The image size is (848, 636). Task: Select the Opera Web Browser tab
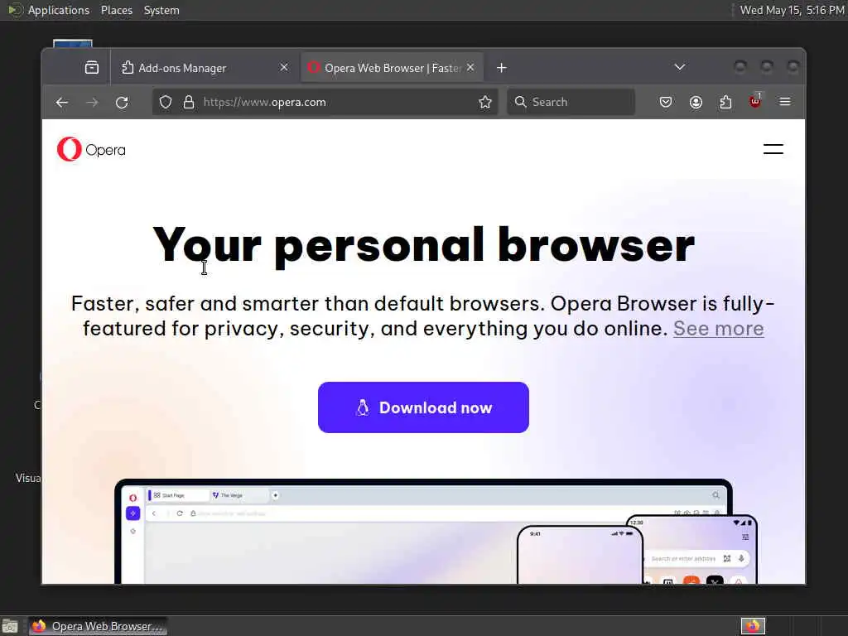392,68
